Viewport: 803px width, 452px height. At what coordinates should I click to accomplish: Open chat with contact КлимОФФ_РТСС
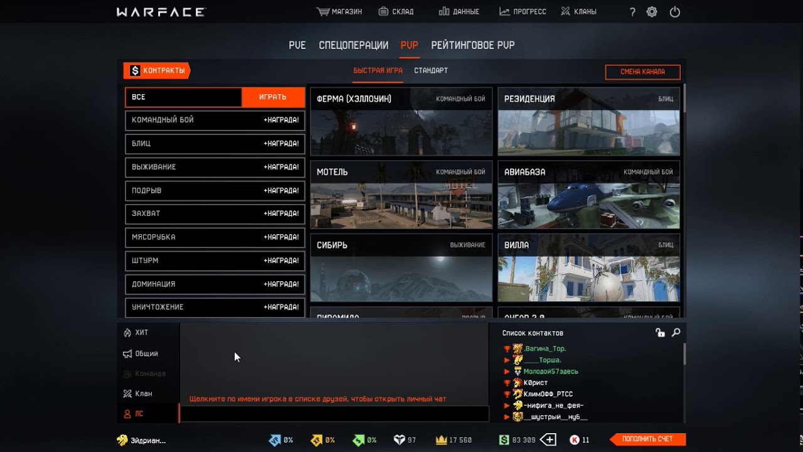[x=548, y=394]
